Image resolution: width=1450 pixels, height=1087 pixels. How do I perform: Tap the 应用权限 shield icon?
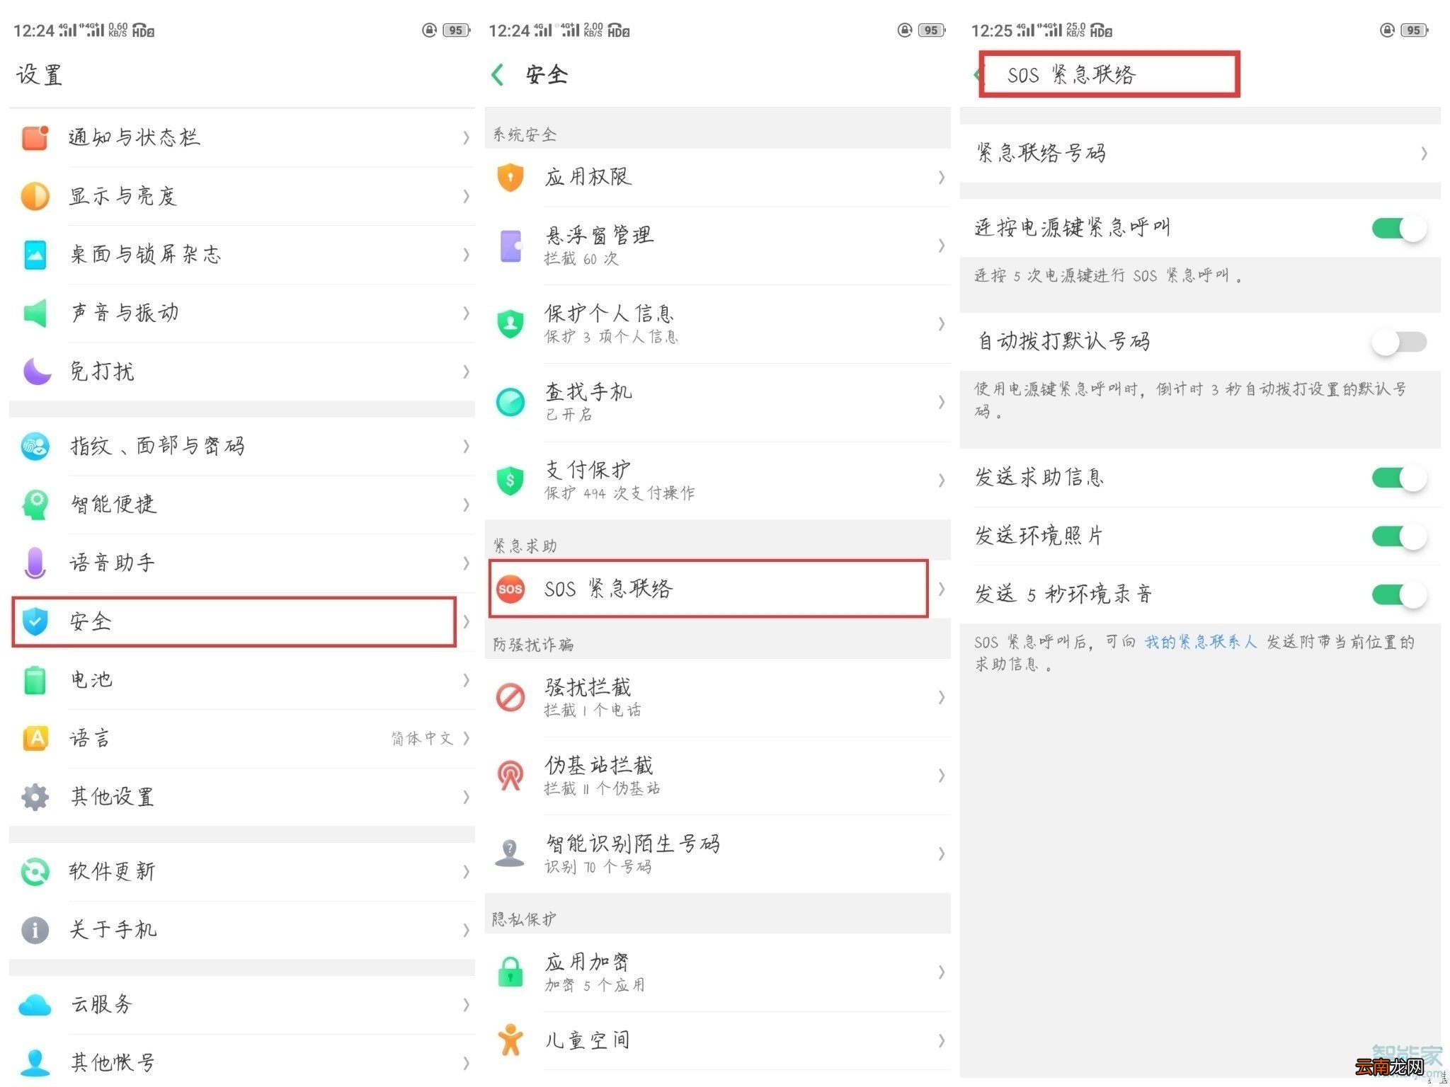tap(510, 178)
